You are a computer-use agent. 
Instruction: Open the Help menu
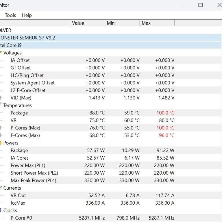point(27,15)
